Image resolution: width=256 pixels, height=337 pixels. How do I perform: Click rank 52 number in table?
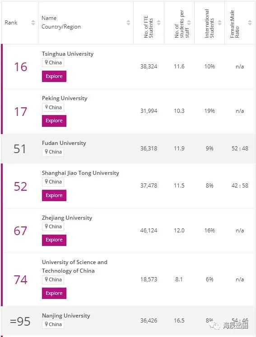(x=20, y=186)
